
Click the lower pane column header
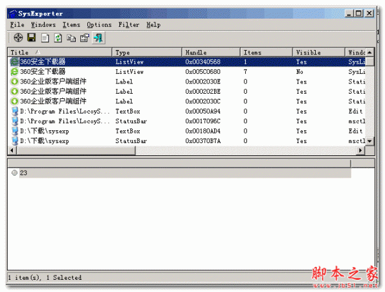(x=179, y=163)
